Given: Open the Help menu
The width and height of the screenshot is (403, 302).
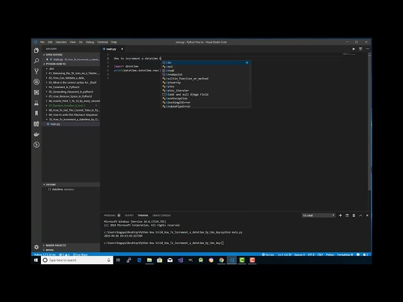Looking at the screenshot, I should point(114,42).
